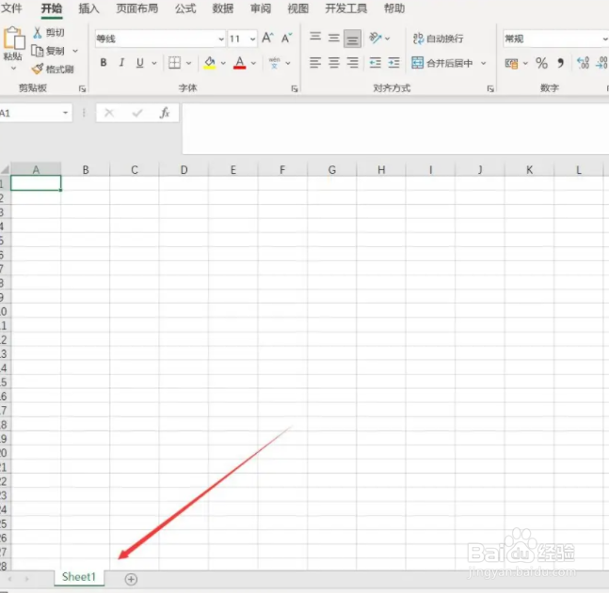Add a new sheet with plus button

pos(131,579)
